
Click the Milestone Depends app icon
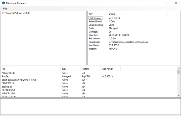coord(3,3)
